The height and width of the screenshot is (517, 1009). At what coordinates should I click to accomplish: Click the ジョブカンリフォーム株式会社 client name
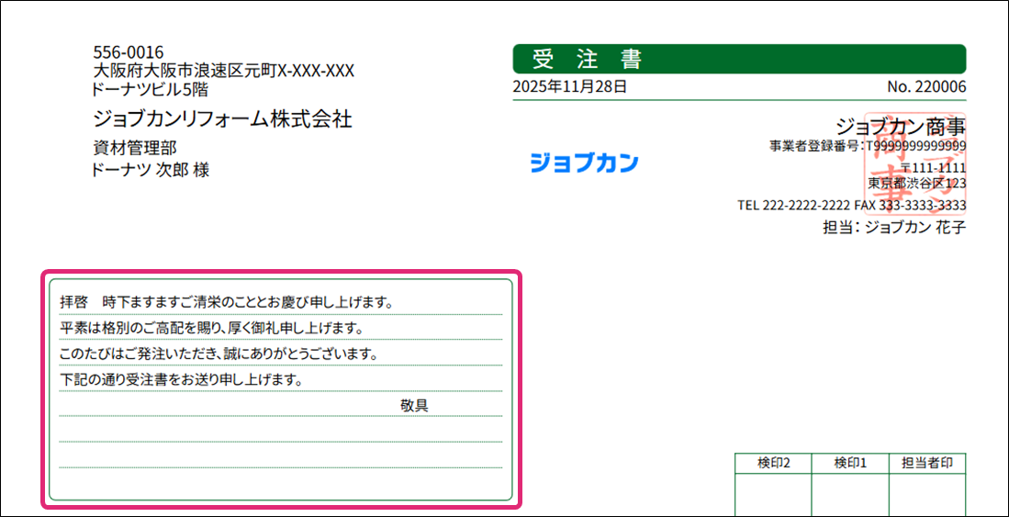pyautogui.click(x=222, y=119)
